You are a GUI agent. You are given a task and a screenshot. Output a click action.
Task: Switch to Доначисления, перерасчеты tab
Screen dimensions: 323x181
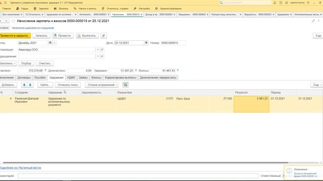(x=158, y=77)
